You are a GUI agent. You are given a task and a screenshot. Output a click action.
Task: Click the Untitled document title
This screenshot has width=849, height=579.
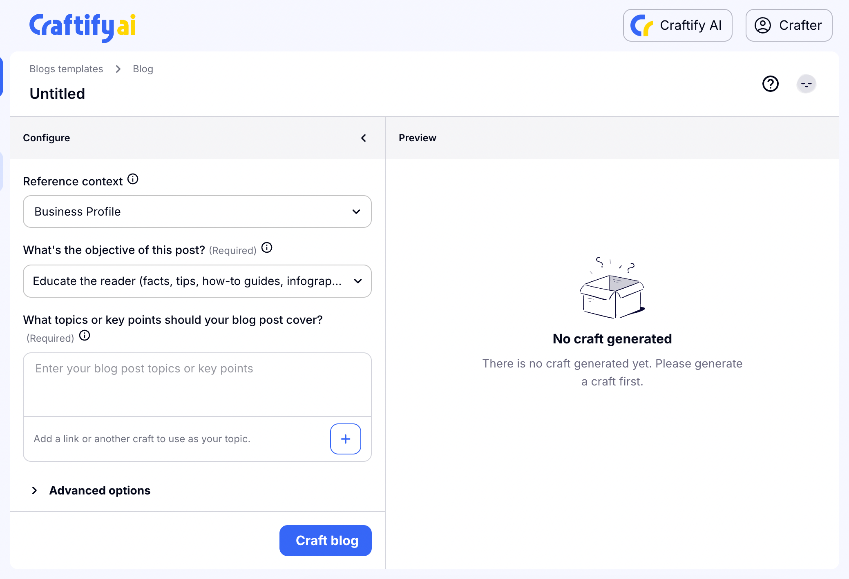click(x=57, y=94)
